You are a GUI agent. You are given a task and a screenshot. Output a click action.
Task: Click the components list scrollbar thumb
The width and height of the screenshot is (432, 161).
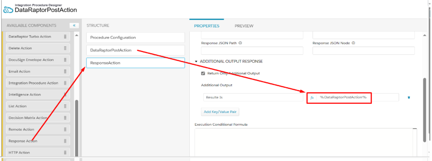click(77, 129)
